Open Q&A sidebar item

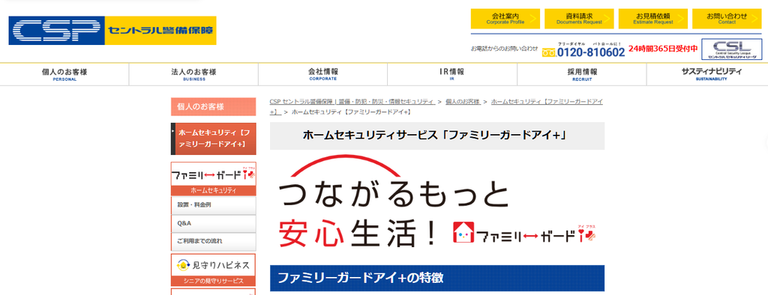coord(213,223)
